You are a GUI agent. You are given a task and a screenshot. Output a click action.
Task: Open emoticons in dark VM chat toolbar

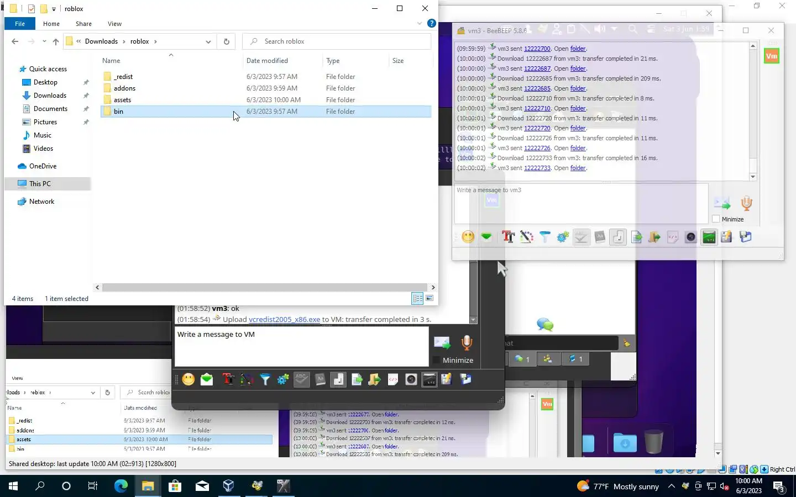188,379
